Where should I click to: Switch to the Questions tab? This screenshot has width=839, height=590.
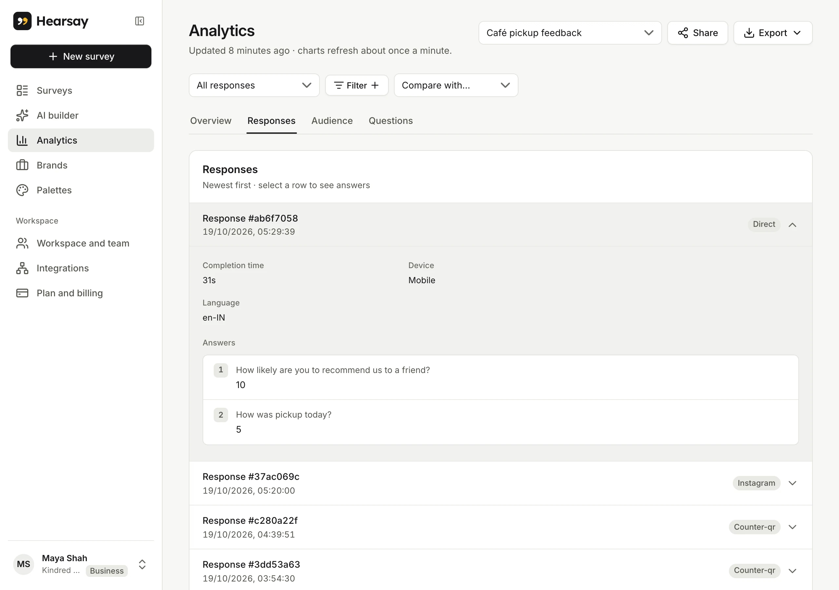391,121
